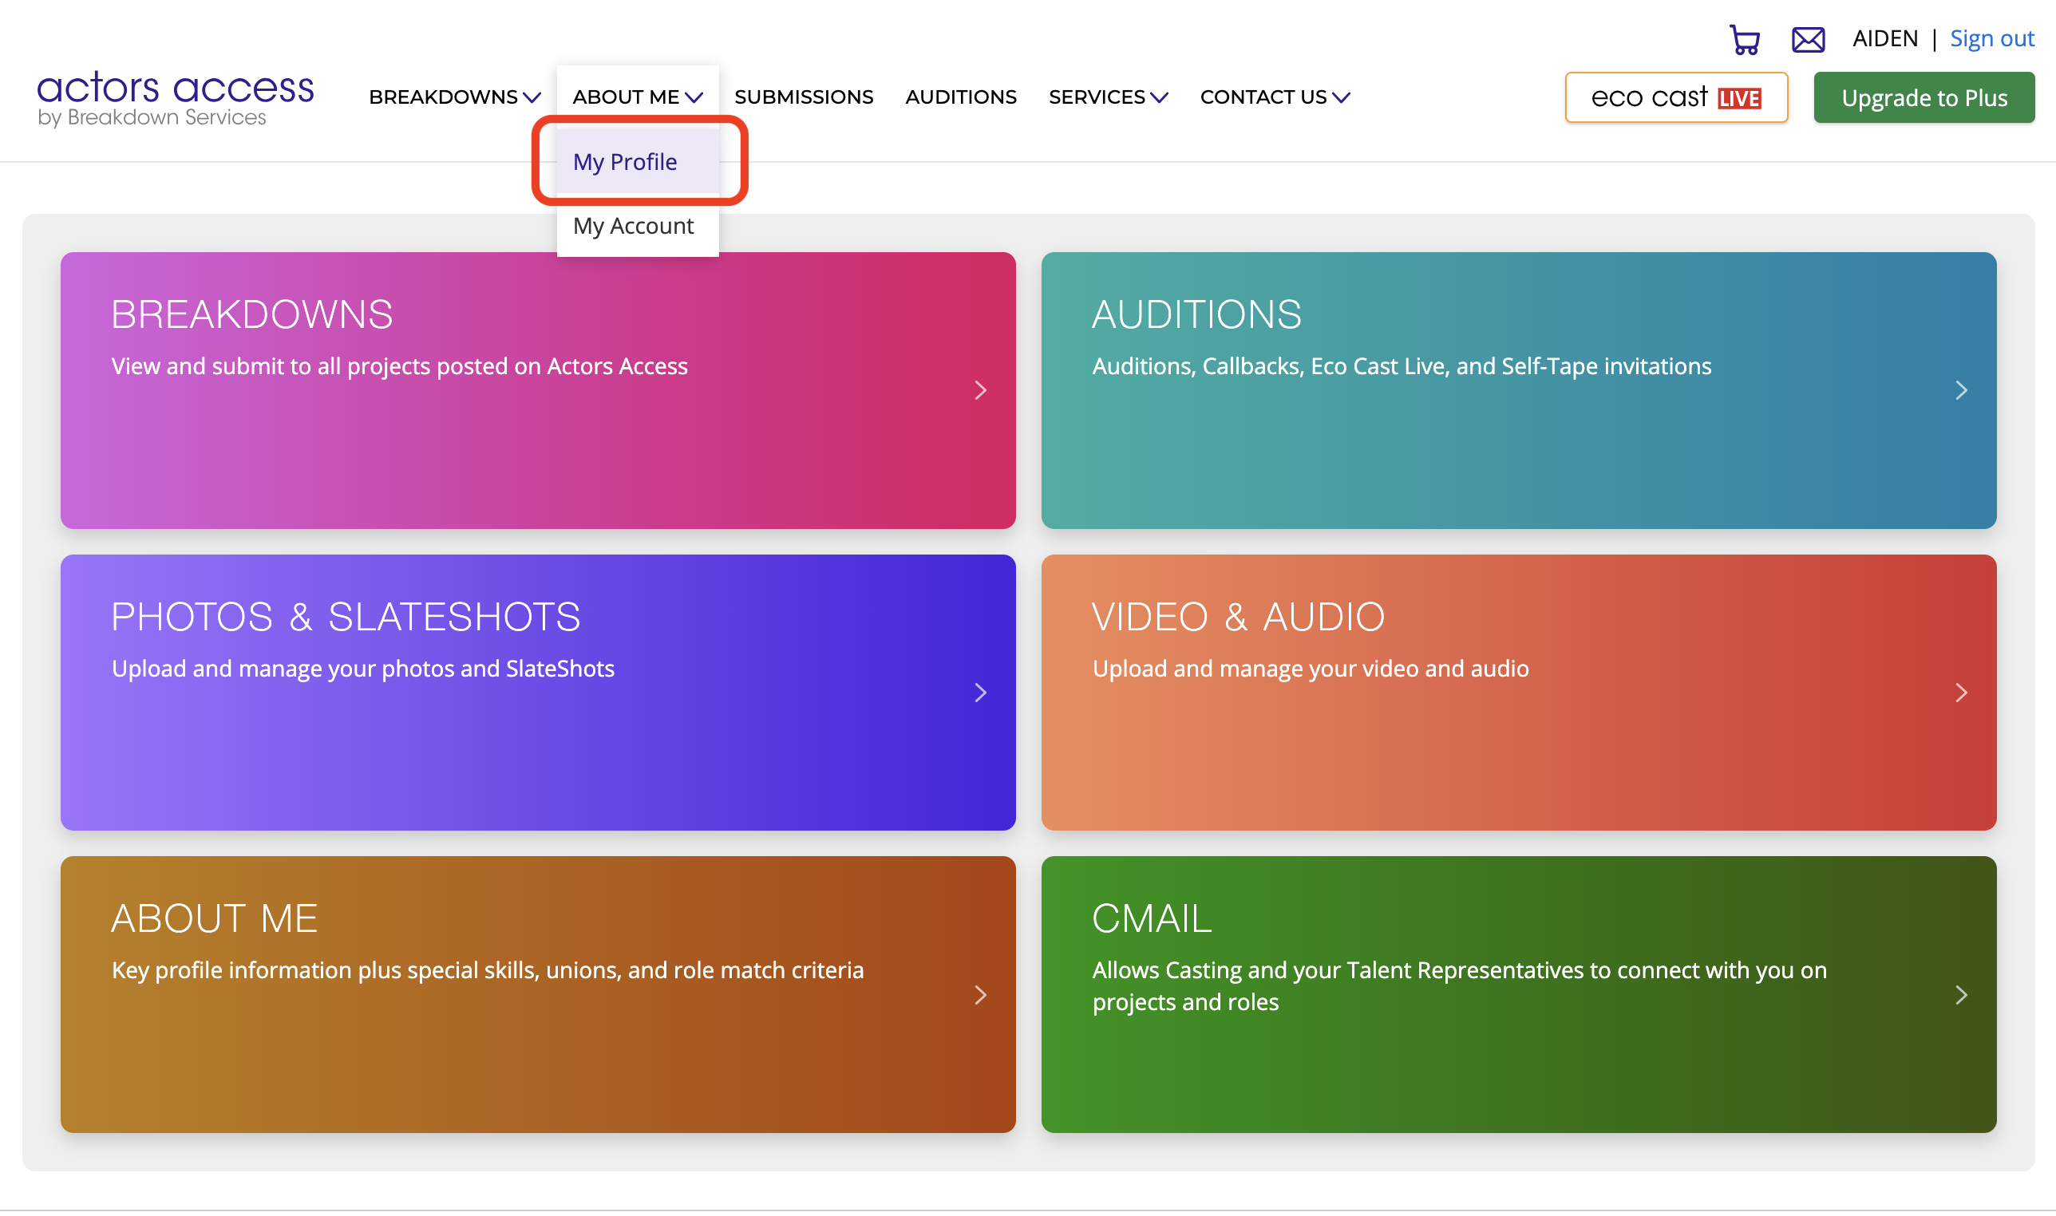Select My Profile from dropdown
Viewport: 2056px width, 1216px height.
pos(625,162)
